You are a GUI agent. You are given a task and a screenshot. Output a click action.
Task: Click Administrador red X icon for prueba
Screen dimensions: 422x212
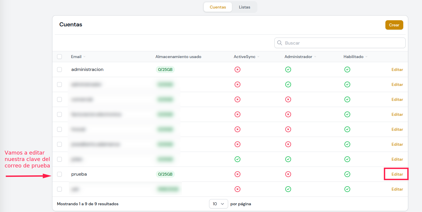point(288,174)
